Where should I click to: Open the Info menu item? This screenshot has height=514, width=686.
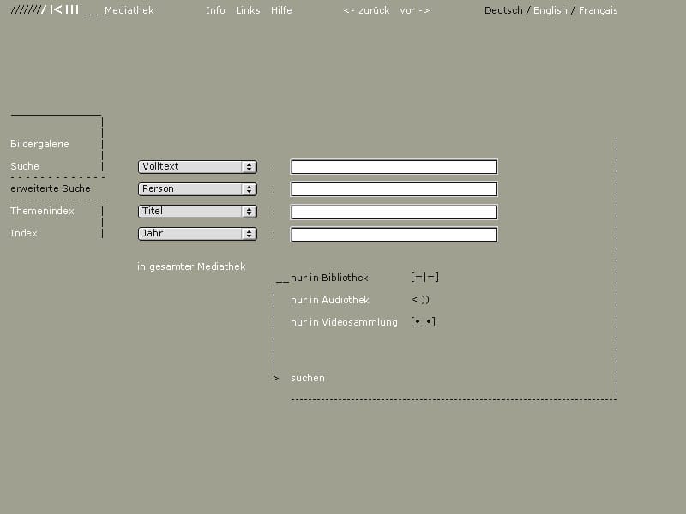[x=215, y=10]
